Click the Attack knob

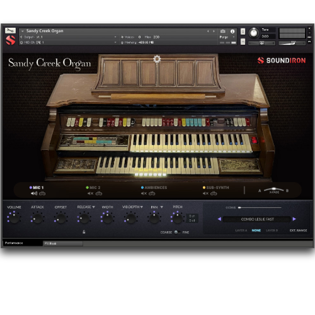click(x=37, y=219)
